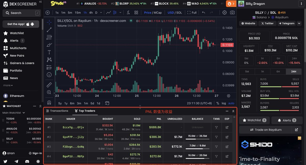Open the chart settings gear
Image resolution: width=306 pixels, height=165 pixels.
pos(224,12)
